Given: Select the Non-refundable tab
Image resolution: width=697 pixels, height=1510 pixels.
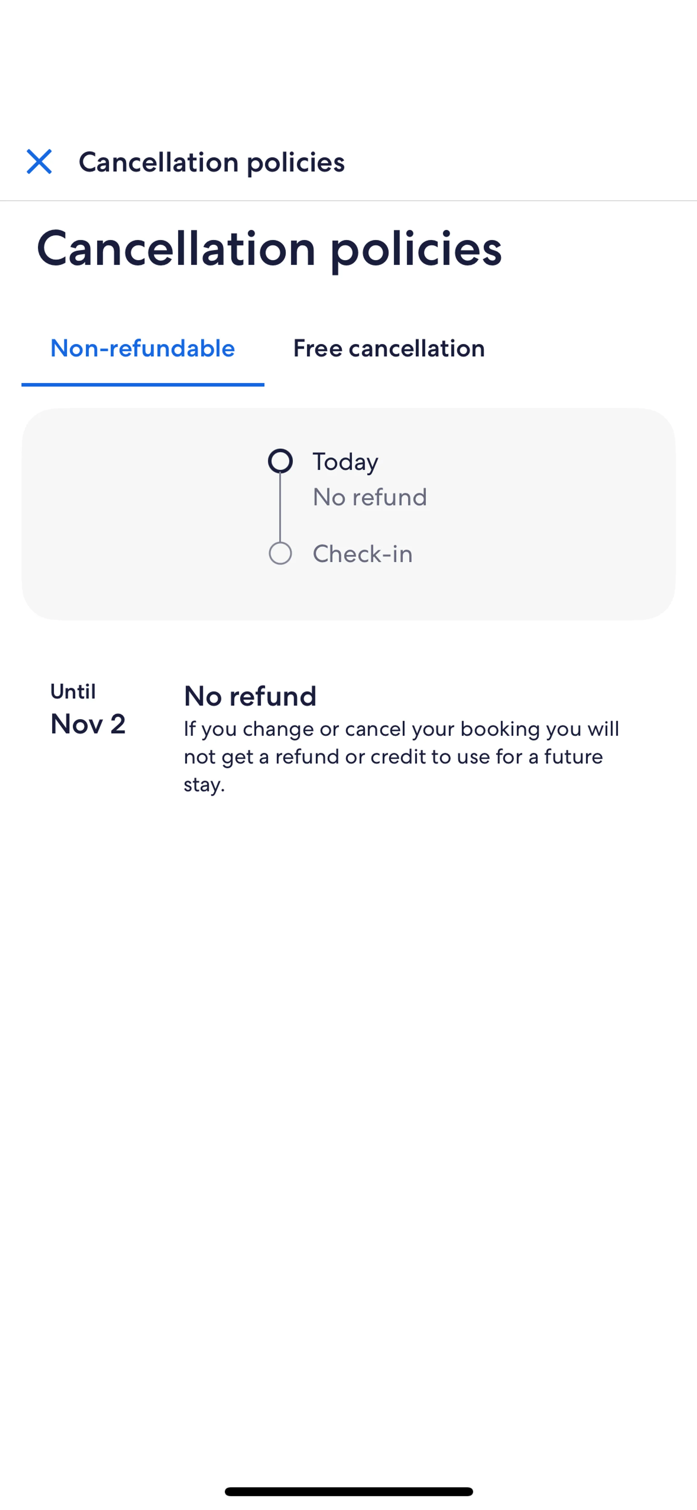Looking at the screenshot, I should point(143,348).
